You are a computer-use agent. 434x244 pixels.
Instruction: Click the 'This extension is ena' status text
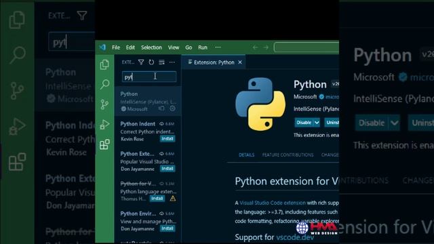[x=316, y=135]
